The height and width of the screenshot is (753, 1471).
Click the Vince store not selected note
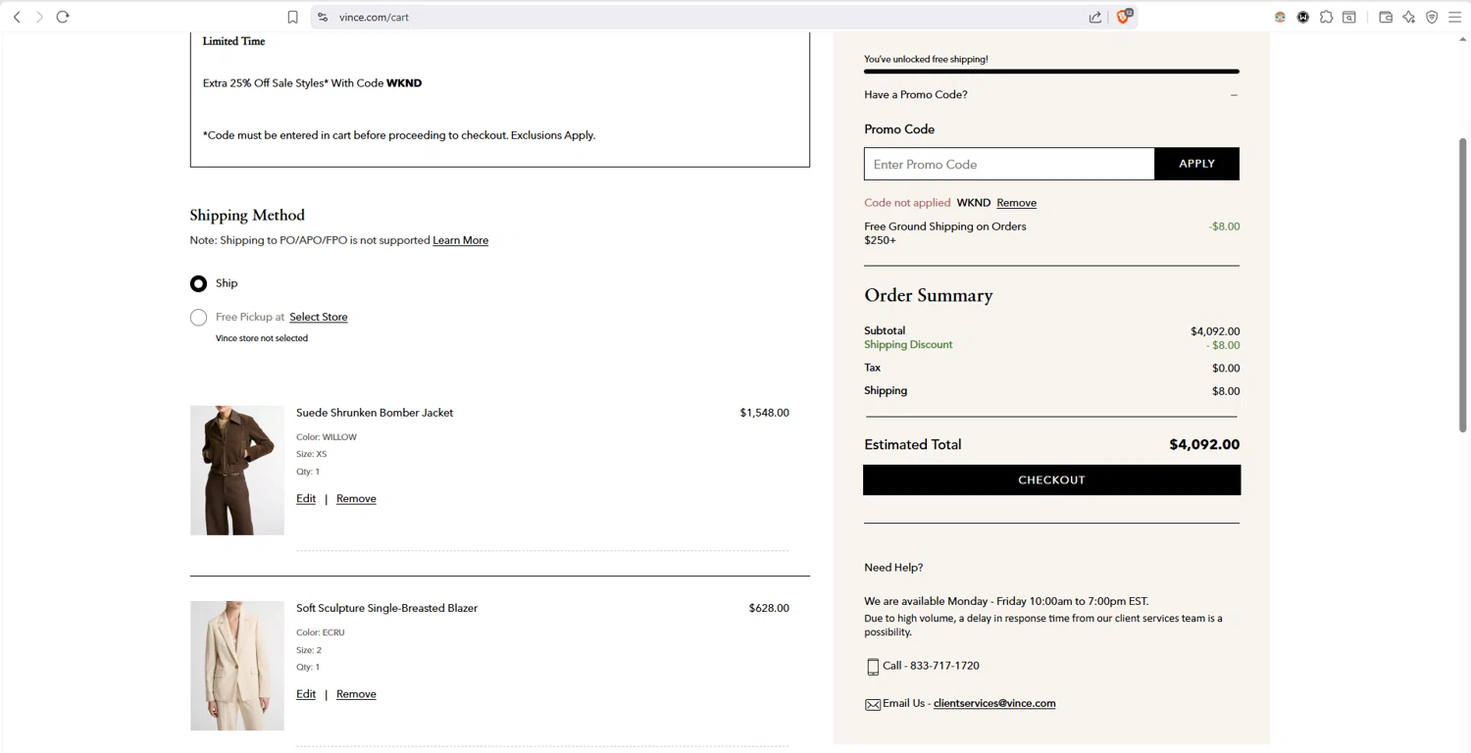262,338
